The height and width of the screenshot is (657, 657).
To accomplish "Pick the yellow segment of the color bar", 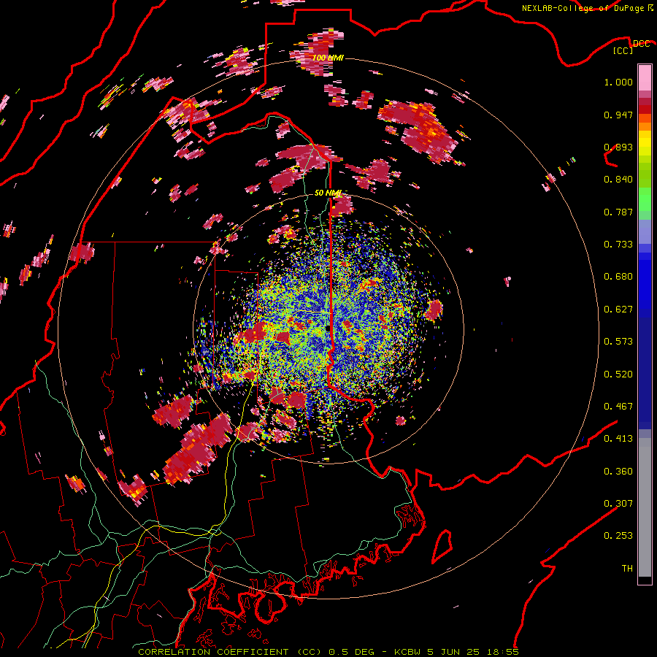I will click(x=645, y=143).
